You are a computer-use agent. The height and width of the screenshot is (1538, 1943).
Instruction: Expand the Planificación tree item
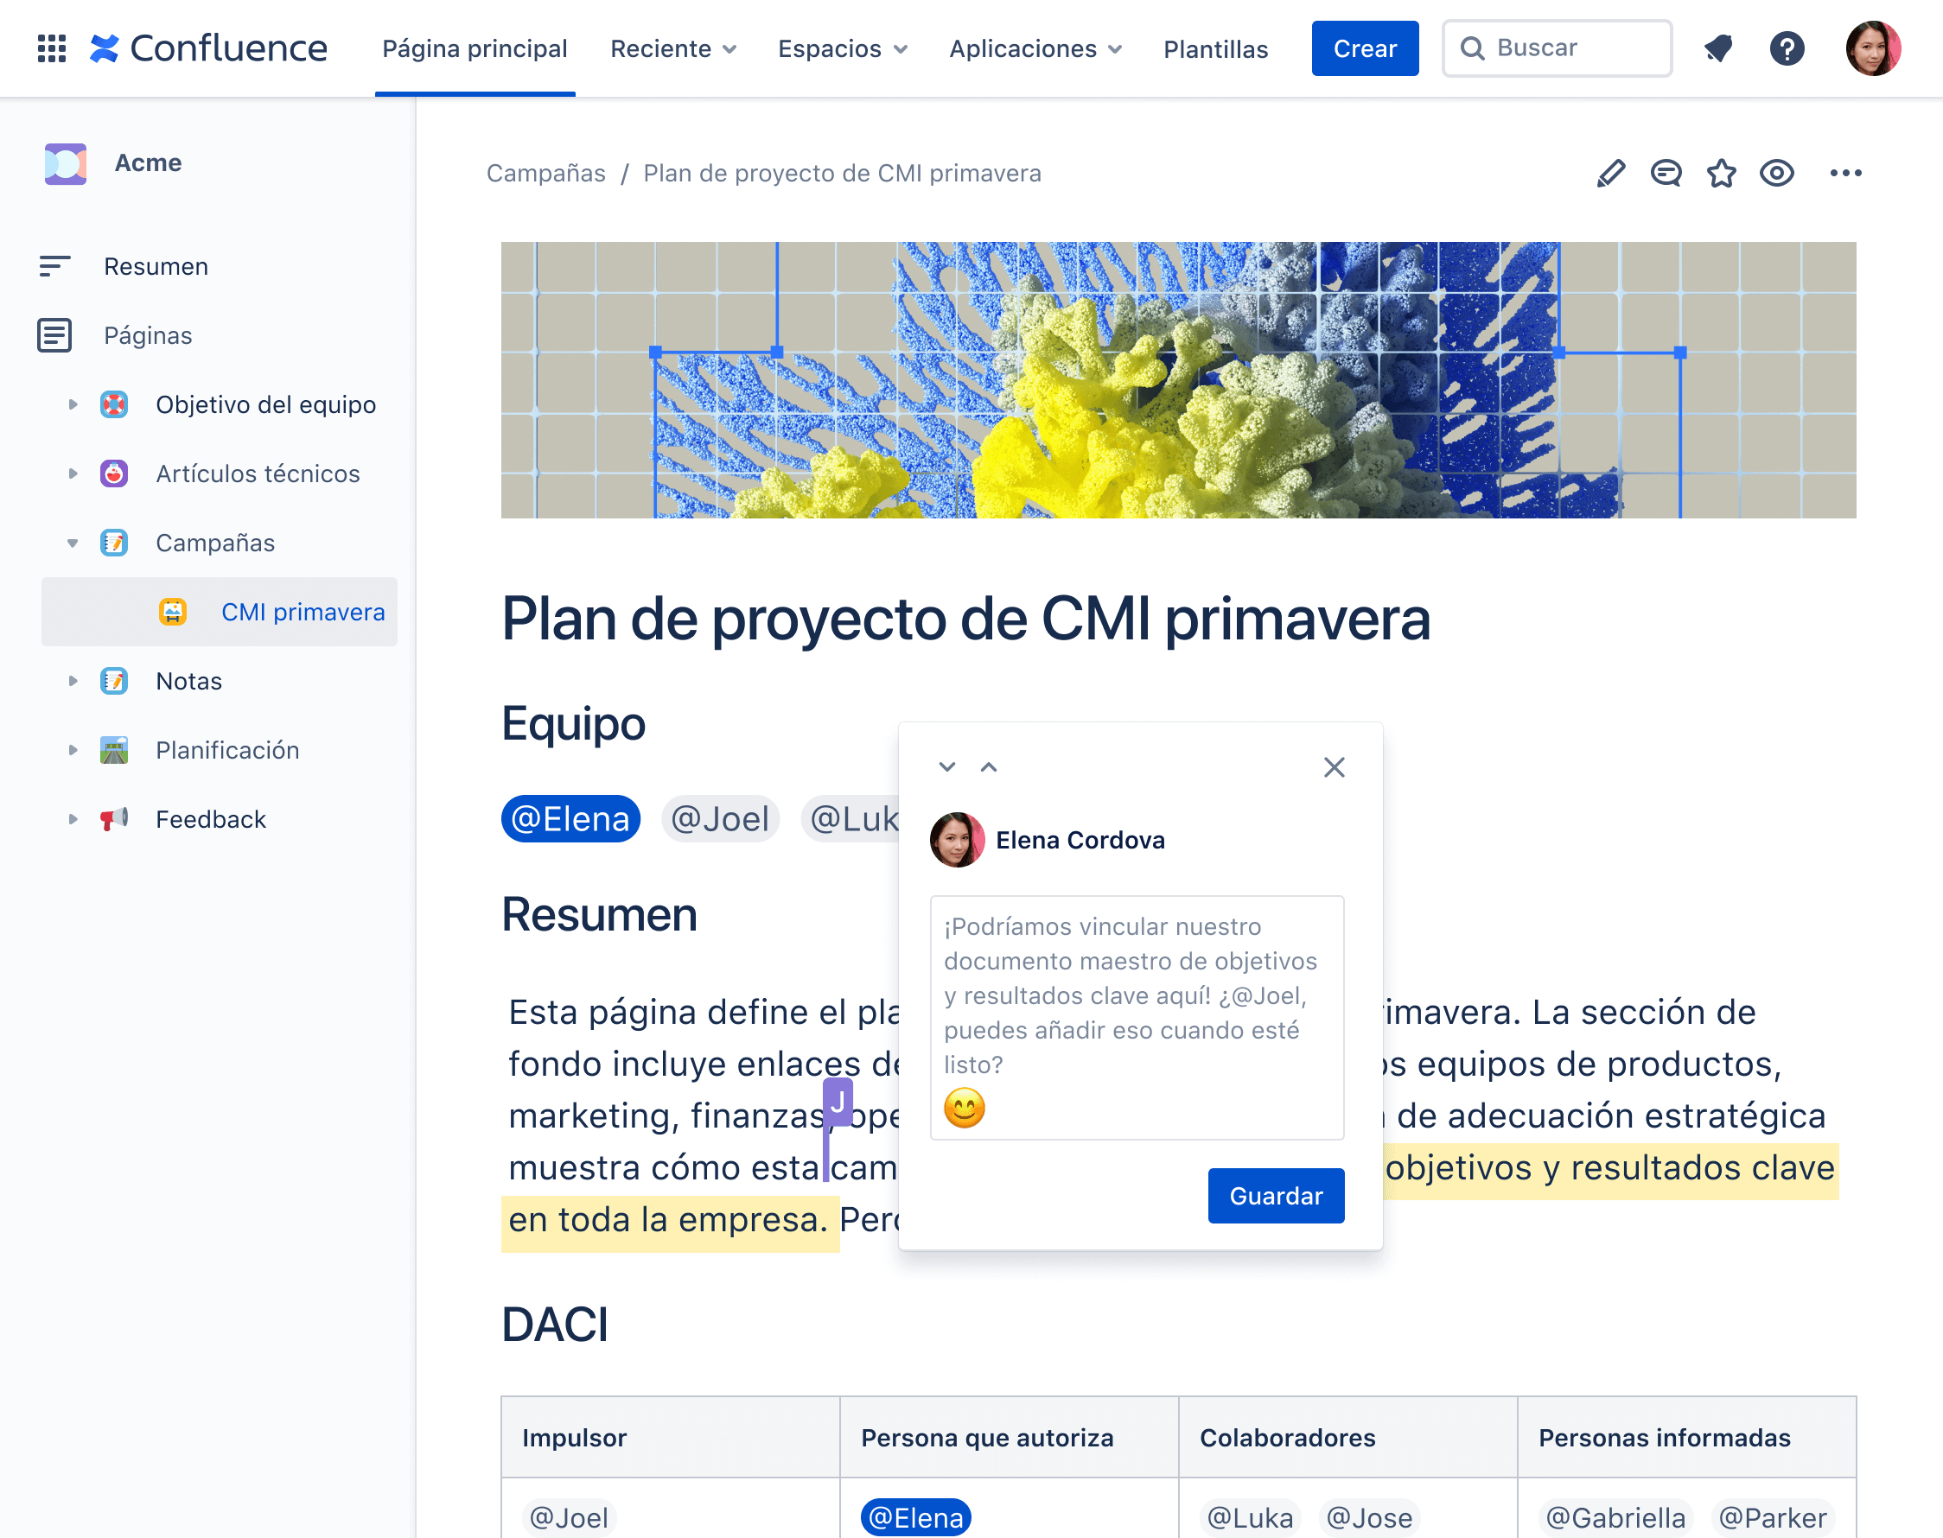point(73,749)
